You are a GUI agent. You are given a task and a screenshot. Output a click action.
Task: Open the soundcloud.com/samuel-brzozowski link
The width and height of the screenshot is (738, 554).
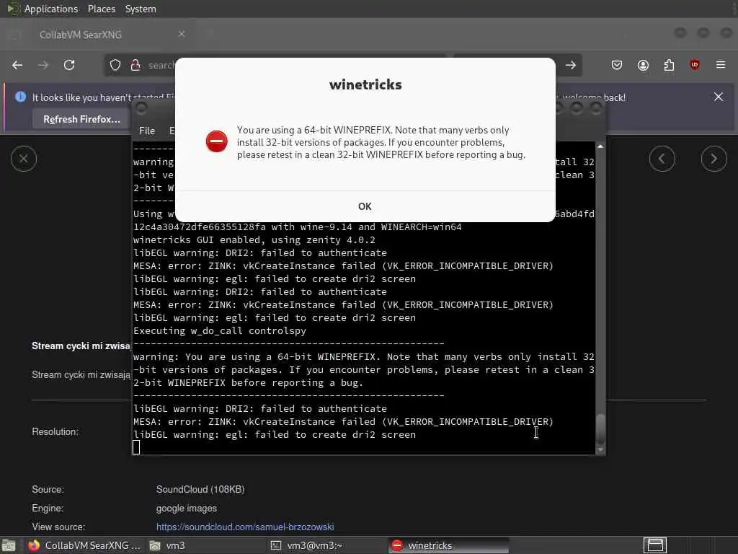coord(245,527)
